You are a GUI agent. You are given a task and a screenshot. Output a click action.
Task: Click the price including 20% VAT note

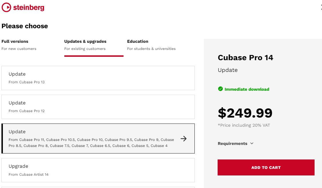pyautogui.click(x=244, y=125)
